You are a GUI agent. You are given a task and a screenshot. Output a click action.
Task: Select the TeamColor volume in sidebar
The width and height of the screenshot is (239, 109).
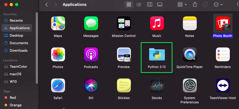[17, 67]
